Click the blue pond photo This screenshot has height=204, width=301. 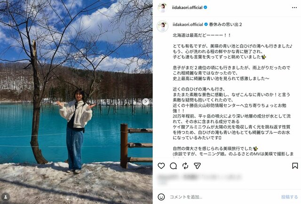(76, 102)
